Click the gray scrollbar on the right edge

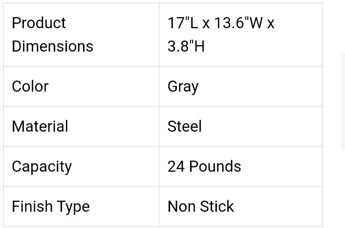tap(343, 101)
